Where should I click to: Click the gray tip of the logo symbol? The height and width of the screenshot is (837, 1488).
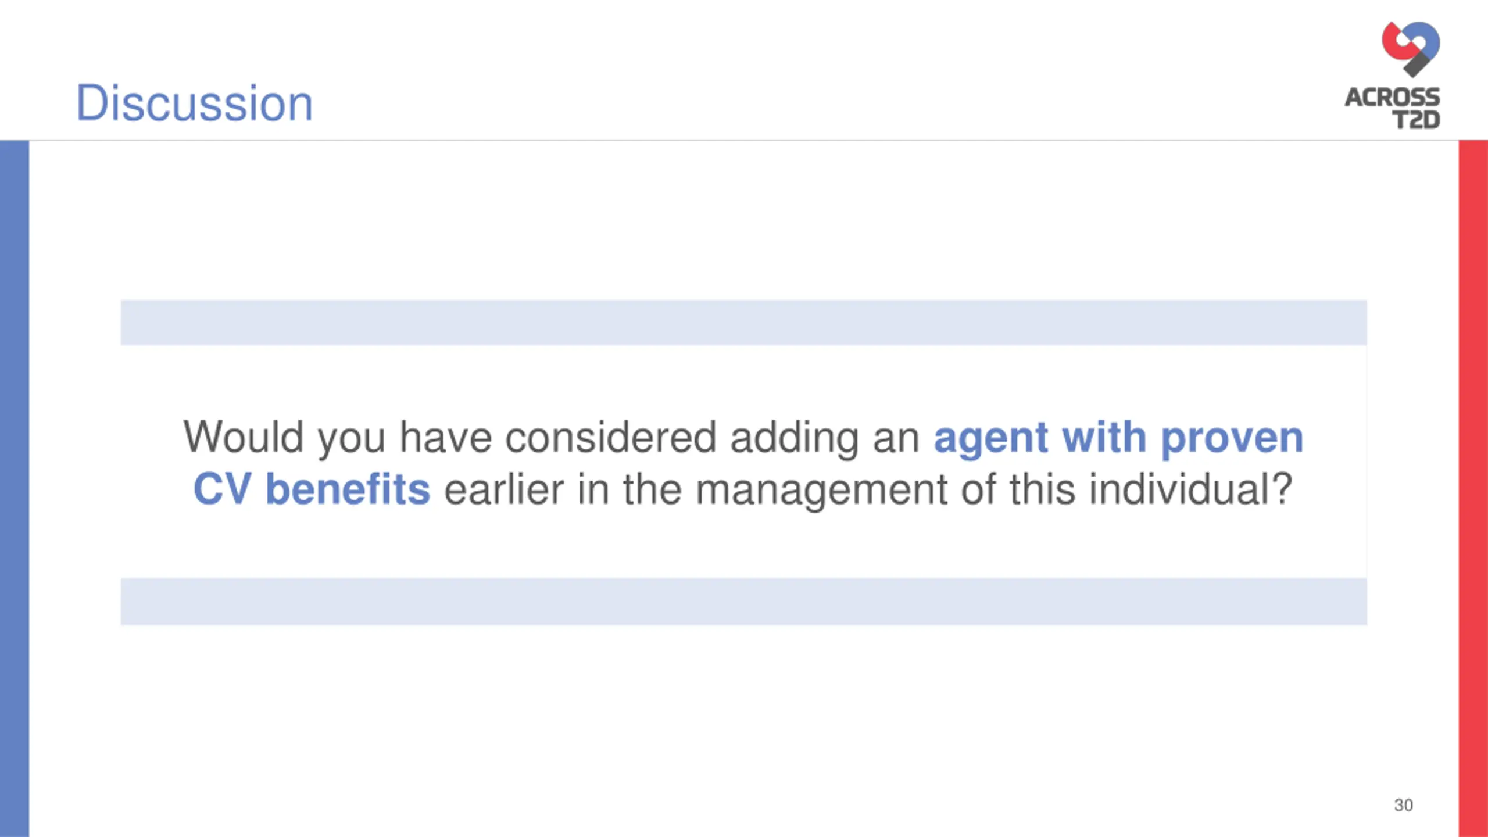tap(1417, 66)
